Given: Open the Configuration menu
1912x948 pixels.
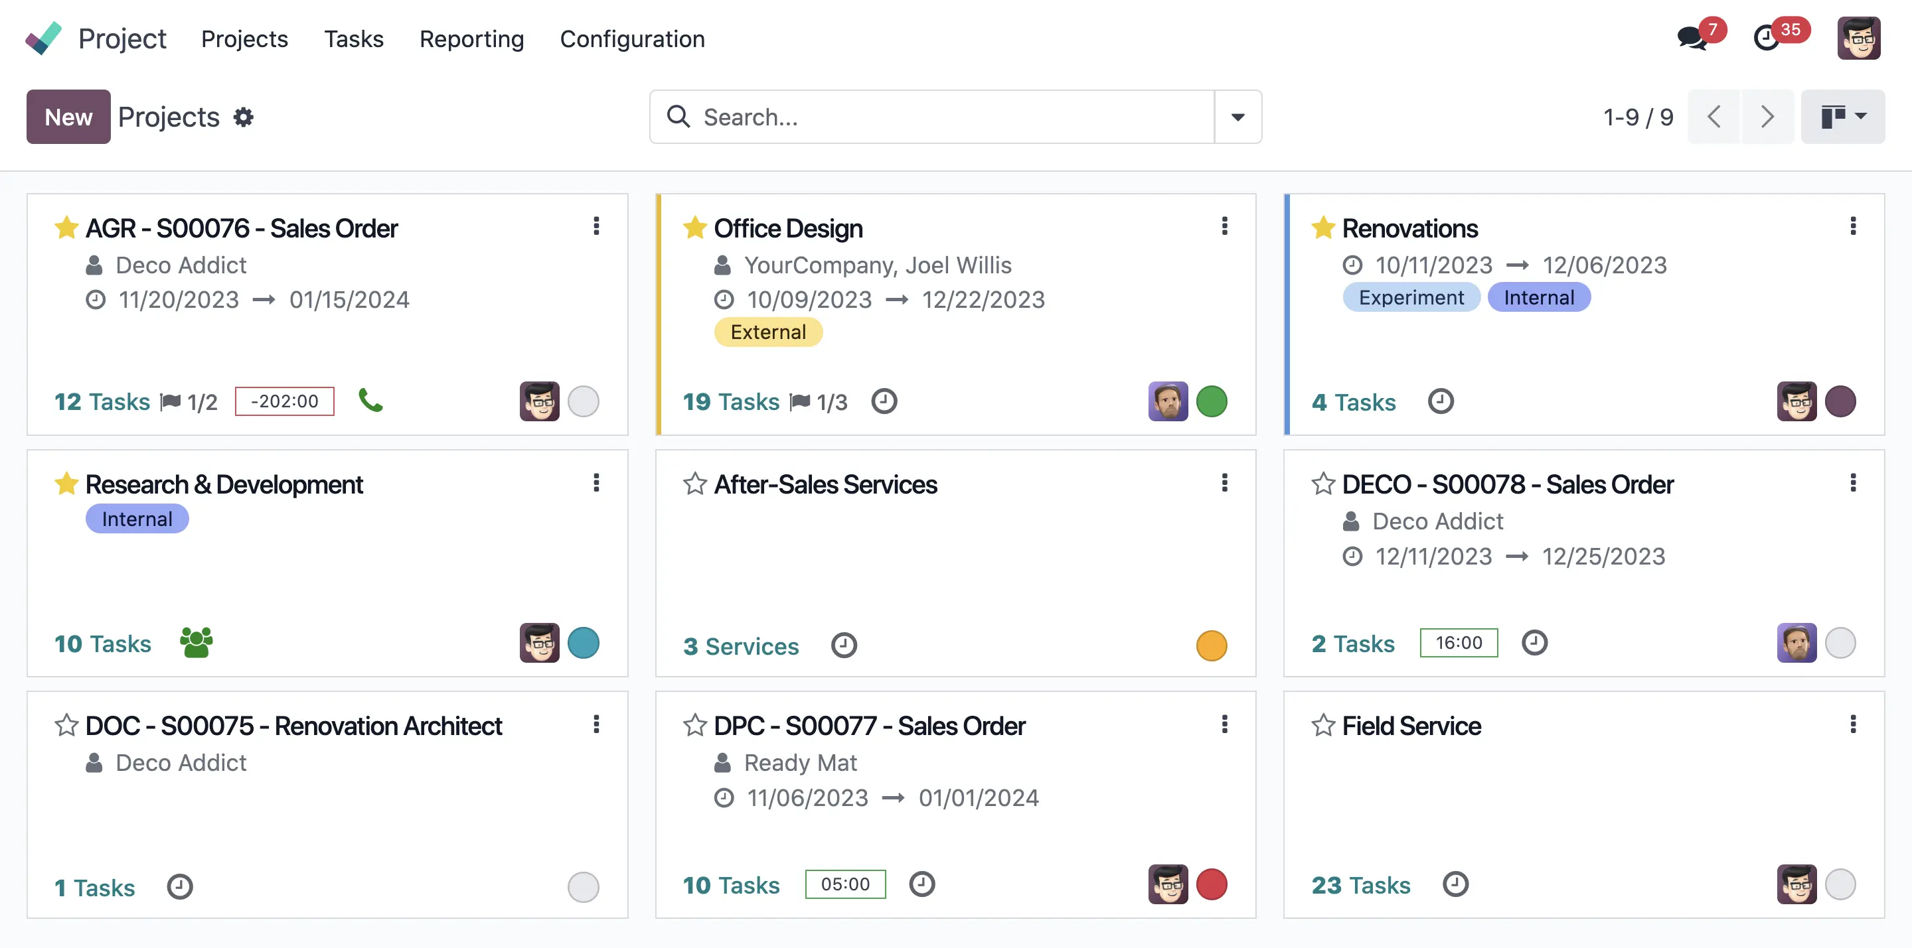Looking at the screenshot, I should coord(633,38).
